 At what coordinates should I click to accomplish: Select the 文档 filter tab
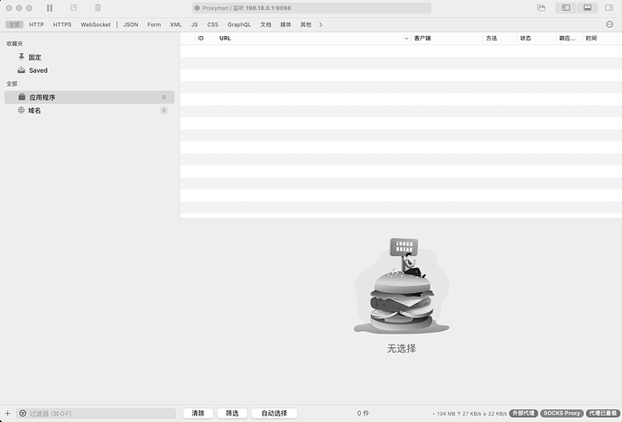(265, 24)
